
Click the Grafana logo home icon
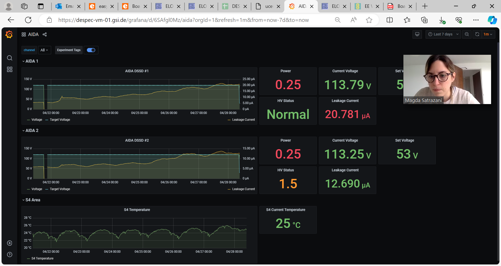pos(9,34)
